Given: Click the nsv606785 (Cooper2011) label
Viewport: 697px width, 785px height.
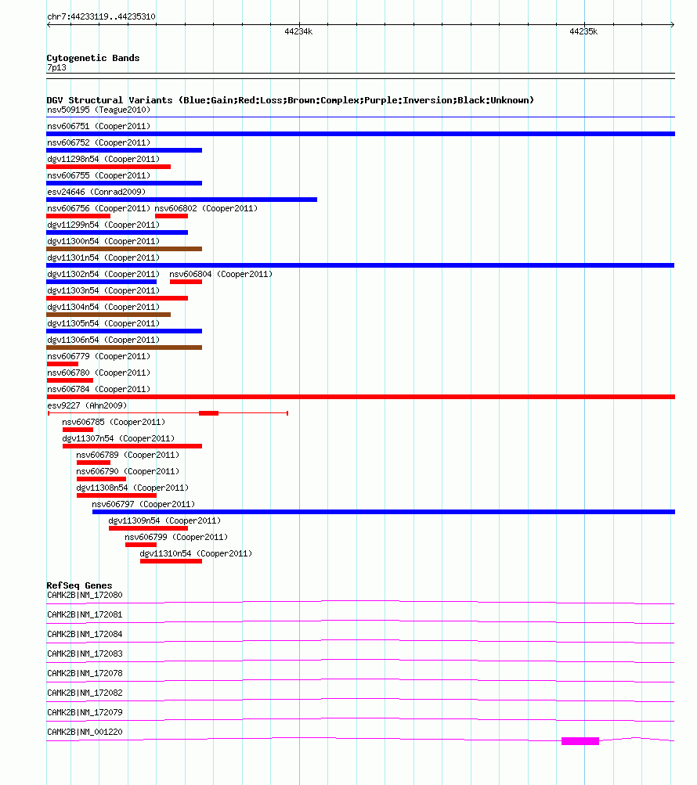Looking at the screenshot, I should pyautogui.click(x=114, y=422).
